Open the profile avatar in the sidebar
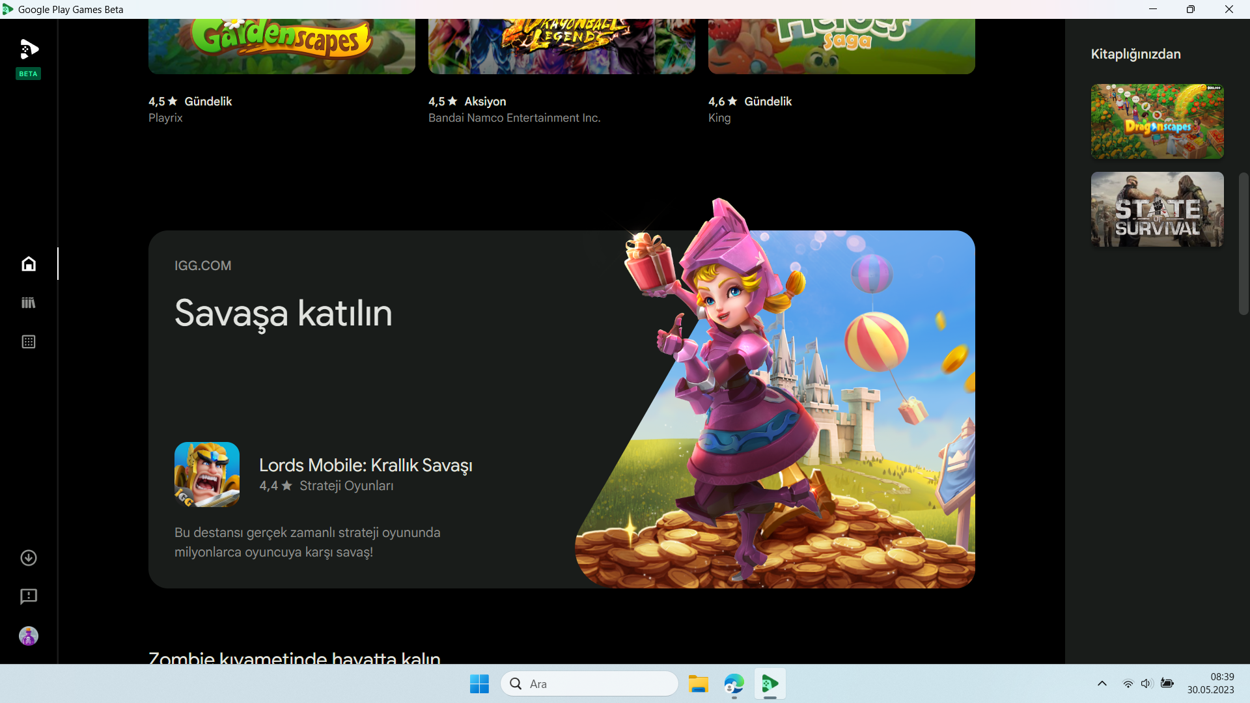The height and width of the screenshot is (703, 1250). [x=29, y=636]
